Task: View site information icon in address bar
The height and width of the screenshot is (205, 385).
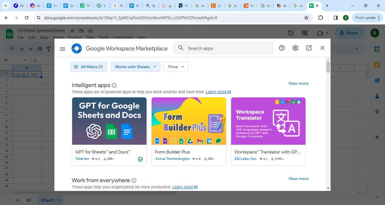Action: tap(39, 18)
